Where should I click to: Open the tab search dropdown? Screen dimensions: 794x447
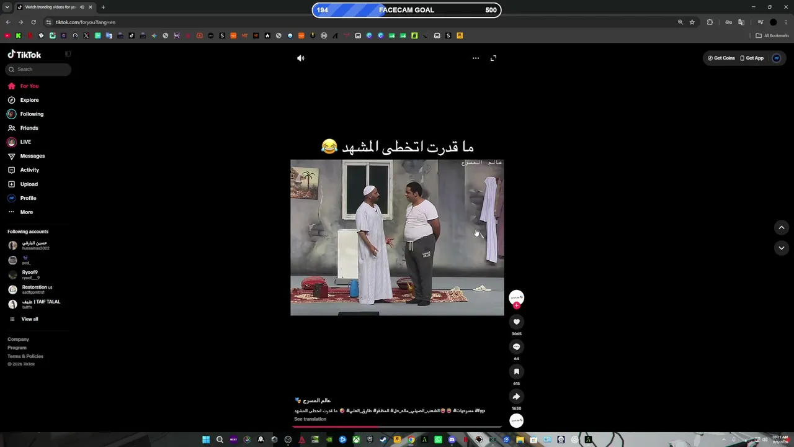click(x=7, y=7)
